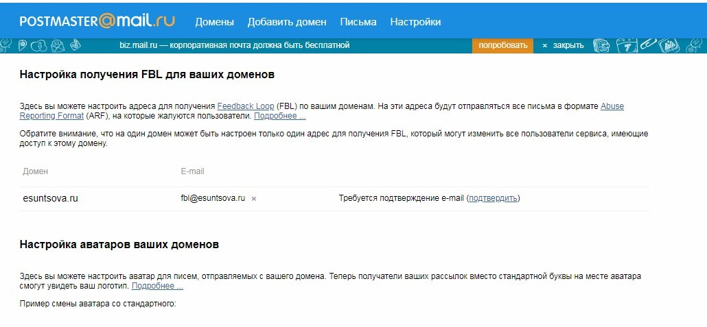Close the biz.mail.ru banner via закрыть
The width and height of the screenshot is (707, 327).
[563, 45]
